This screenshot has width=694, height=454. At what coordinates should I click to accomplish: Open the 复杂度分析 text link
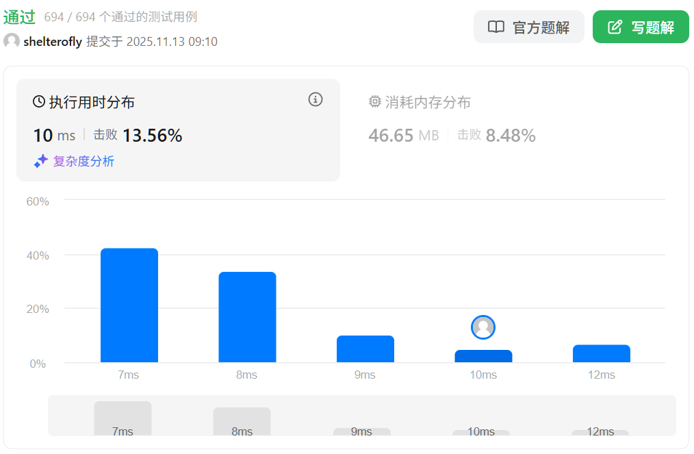83,162
